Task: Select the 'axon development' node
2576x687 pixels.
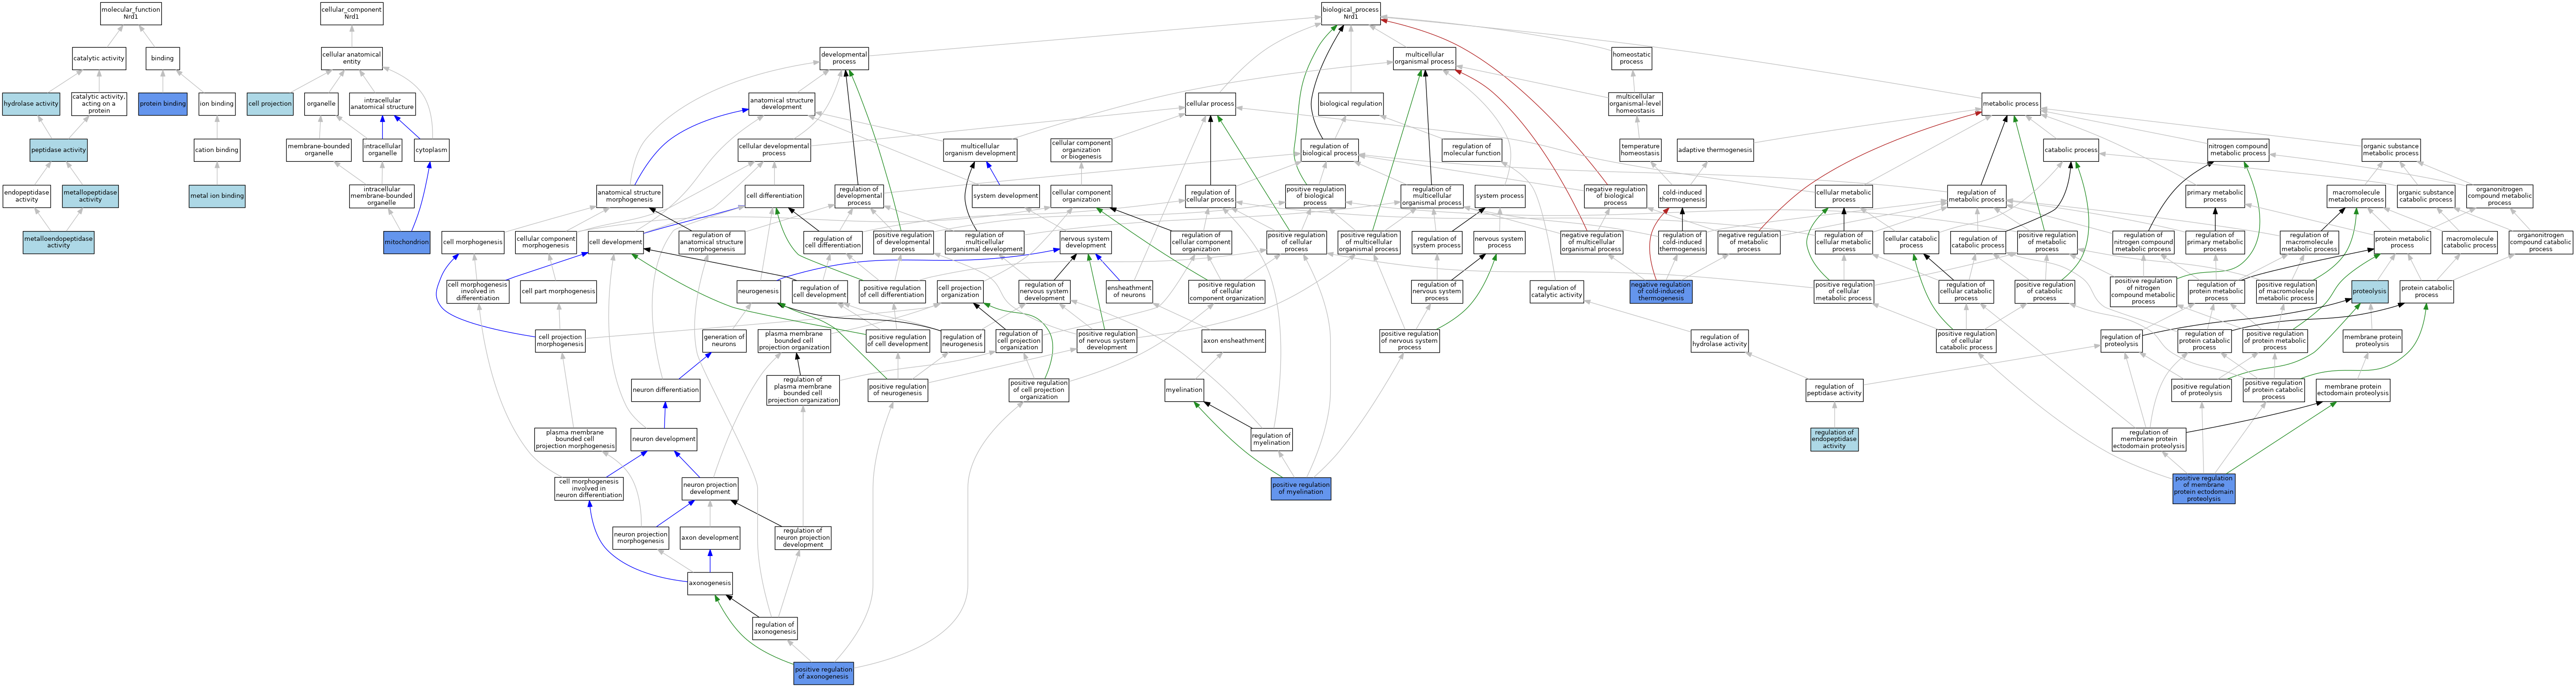Action: [x=710, y=538]
